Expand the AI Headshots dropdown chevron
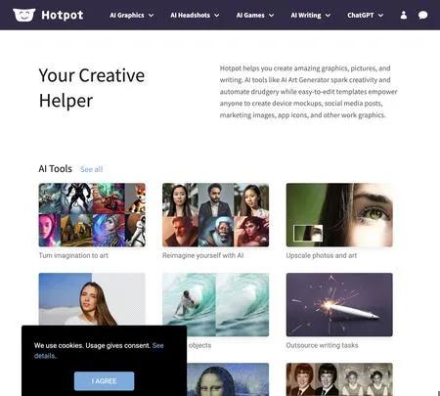This screenshot has height=396, width=440. click(217, 16)
